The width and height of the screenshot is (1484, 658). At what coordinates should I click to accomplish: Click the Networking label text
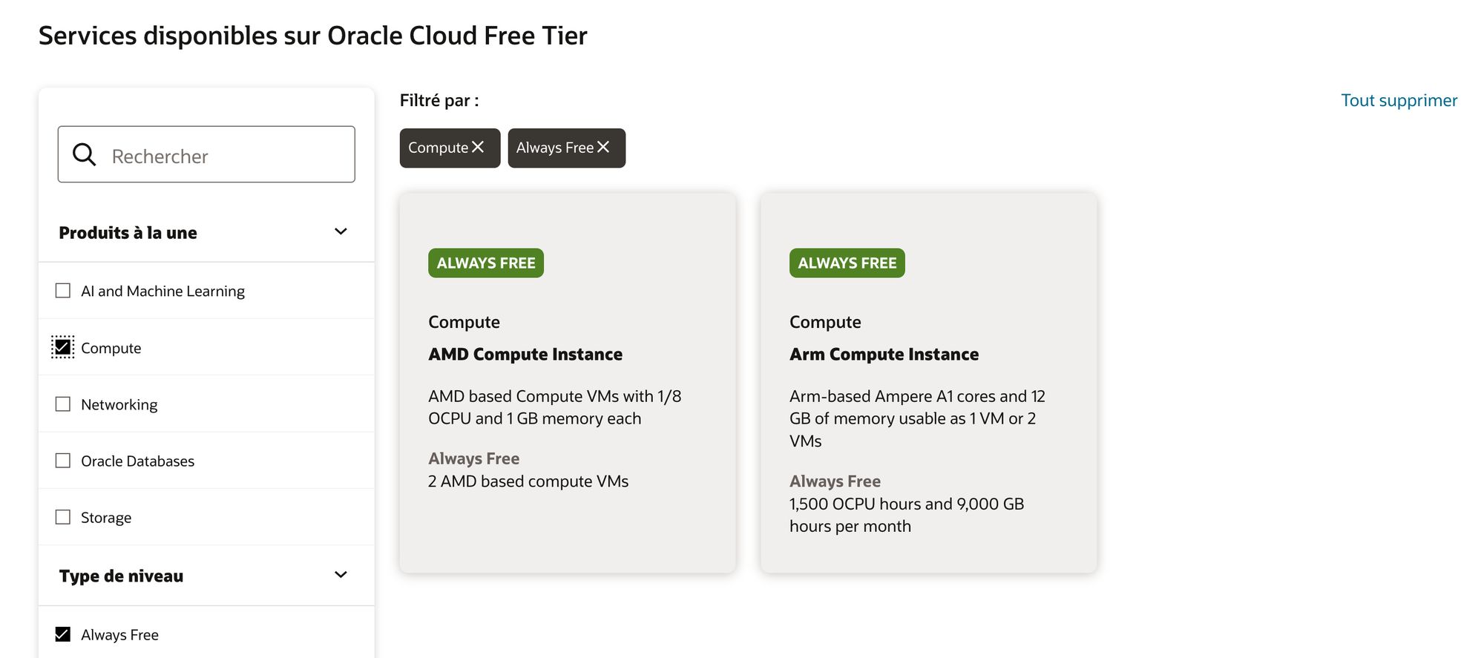pyautogui.click(x=119, y=405)
